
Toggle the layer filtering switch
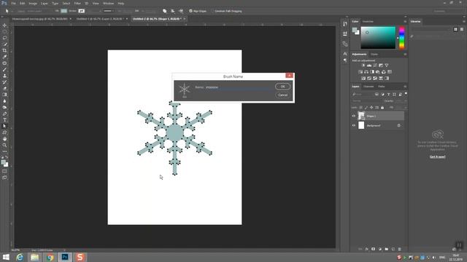click(x=406, y=94)
